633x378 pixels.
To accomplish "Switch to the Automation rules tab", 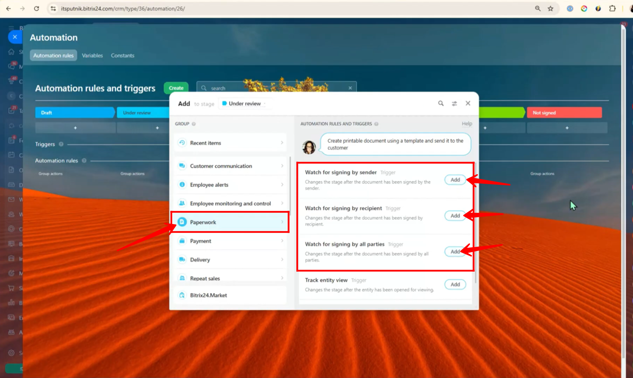I will [53, 55].
